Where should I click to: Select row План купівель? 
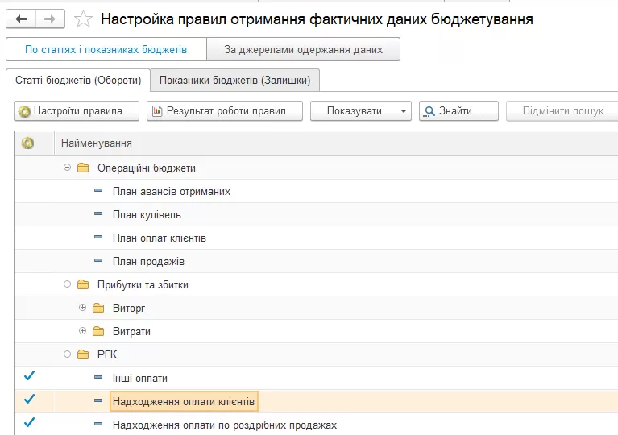click(316, 214)
